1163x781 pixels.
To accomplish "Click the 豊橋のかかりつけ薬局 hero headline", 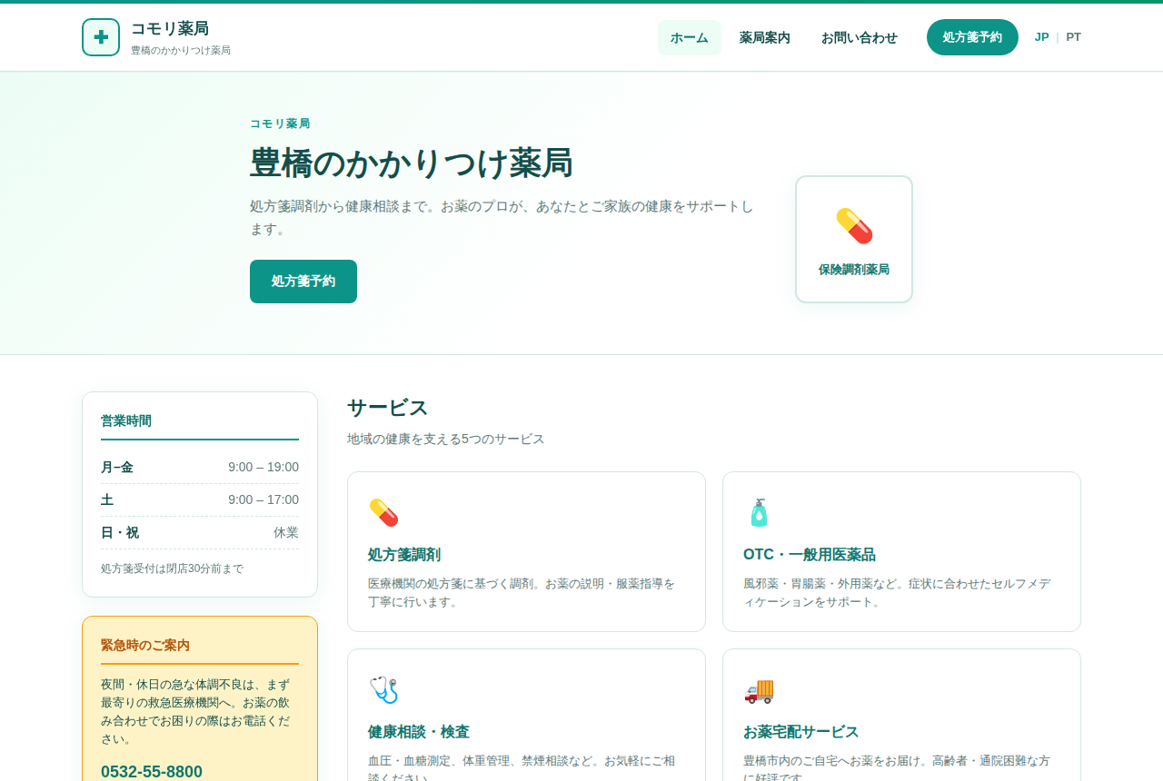I will pos(412,163).
